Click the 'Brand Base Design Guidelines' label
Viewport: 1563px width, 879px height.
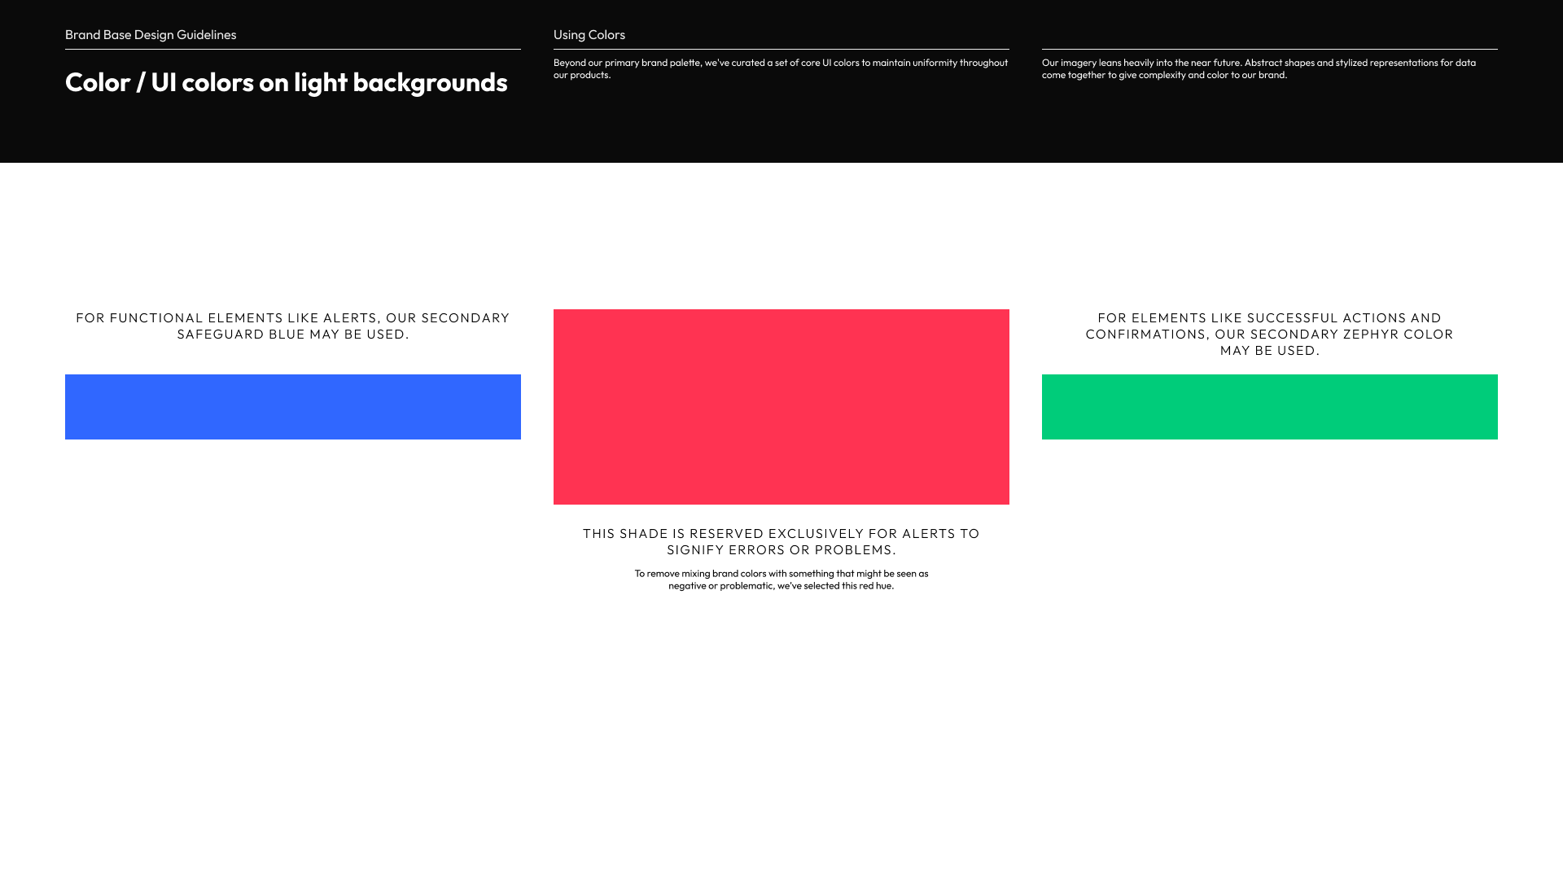click(151, 35)
